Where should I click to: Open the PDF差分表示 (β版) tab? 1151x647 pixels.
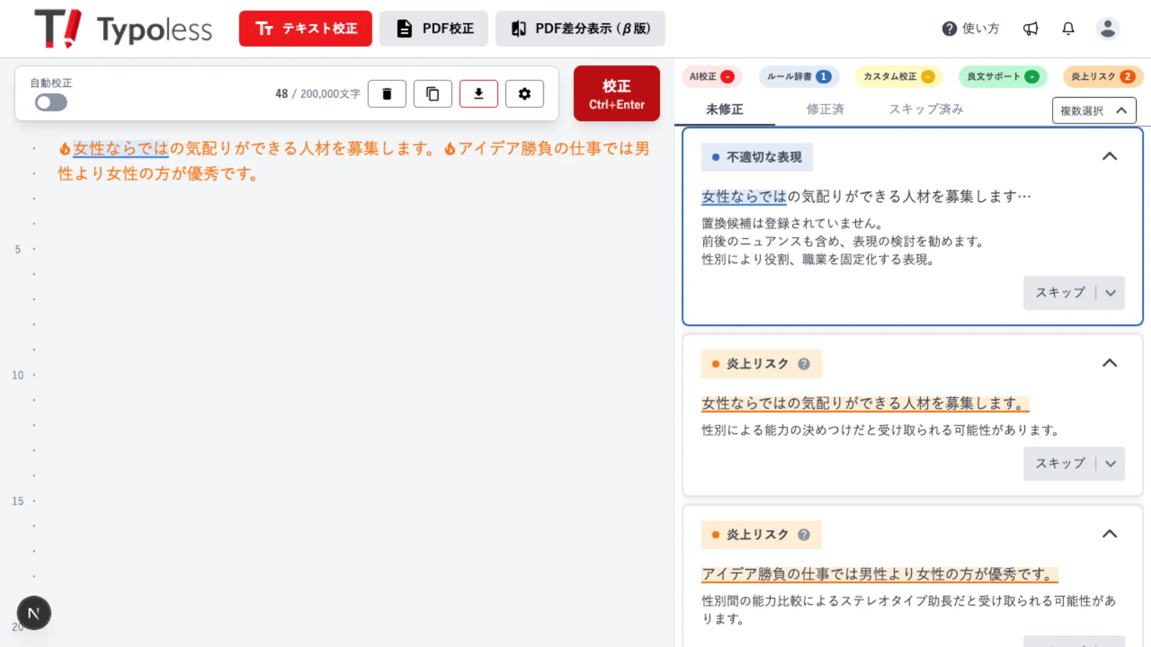coord(580,28)
